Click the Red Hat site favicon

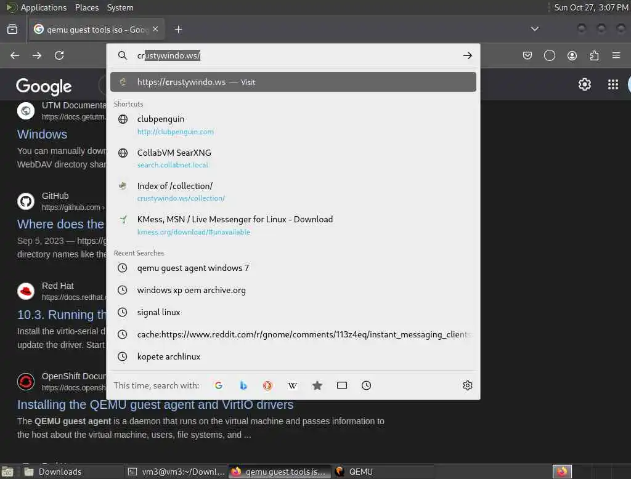tap(26, 291)
